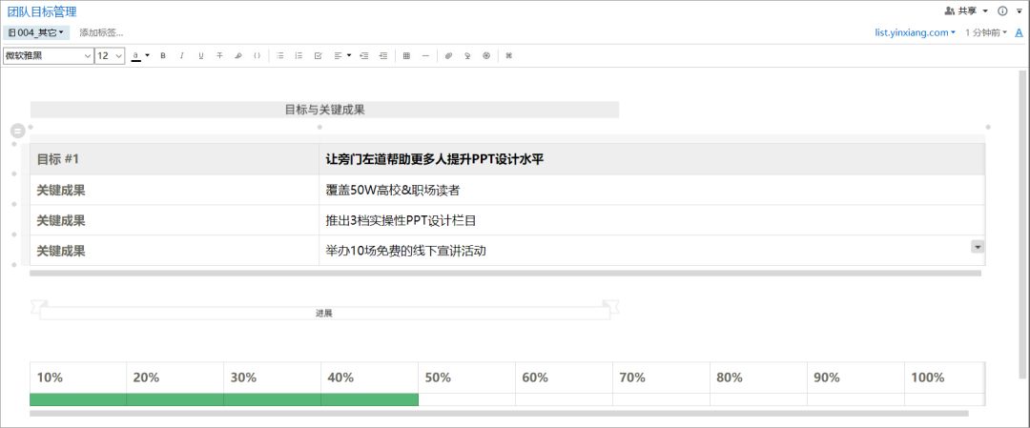
Task: Click the font color 'a' icon
Action: (136, 56)
